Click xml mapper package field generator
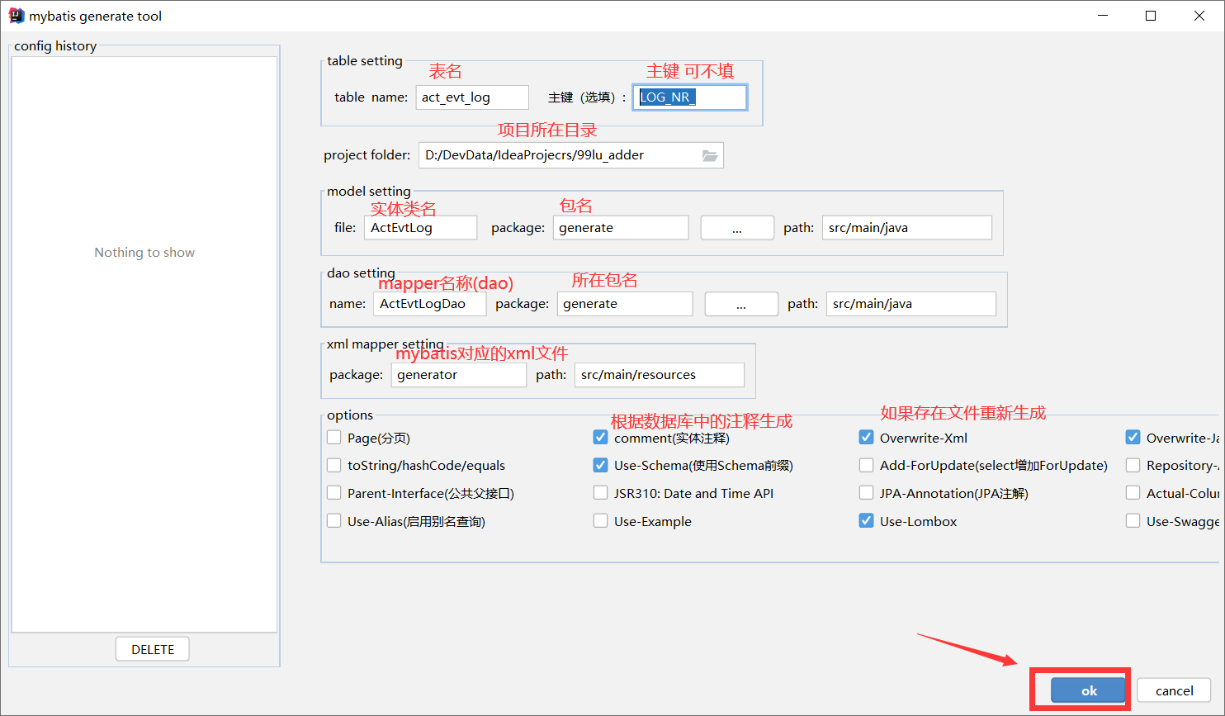The height and width of the screenshot is (716, 1225). (459, 375)
